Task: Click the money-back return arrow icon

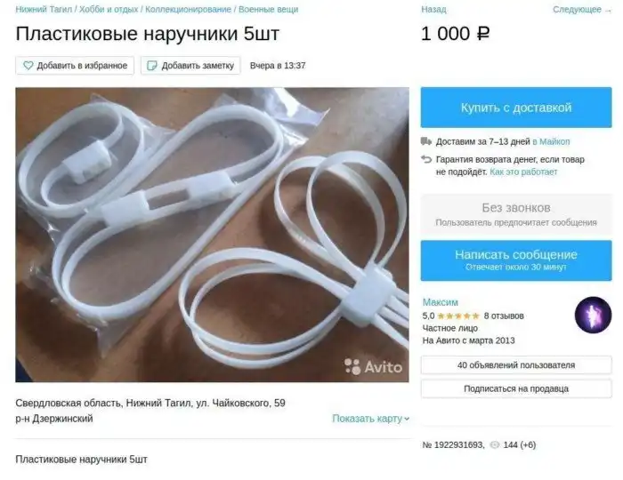Action: (x=426, y=159)
